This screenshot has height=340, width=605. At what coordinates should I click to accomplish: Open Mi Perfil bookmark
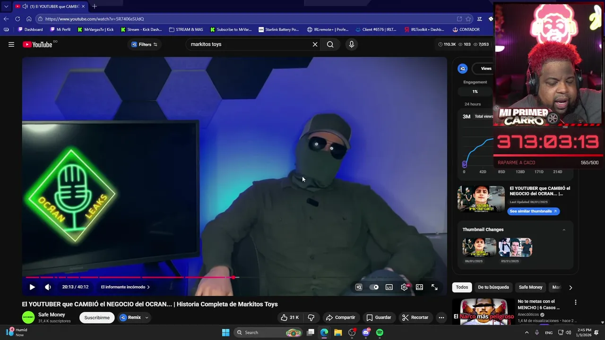(x=60, y=29)
